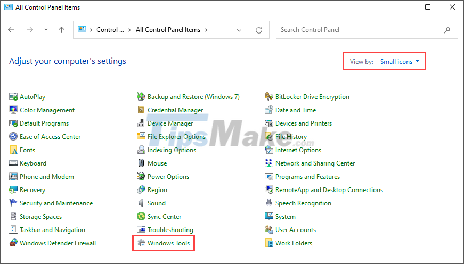Click the User Accounts icon
This screenshot has width=464, height=264.
tap(269, 230)
